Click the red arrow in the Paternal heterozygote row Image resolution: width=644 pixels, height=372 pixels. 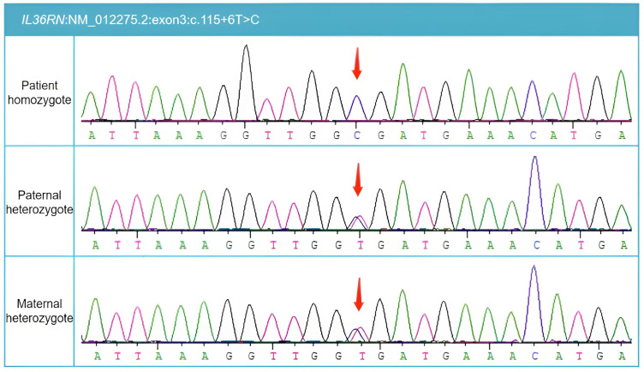357,179
